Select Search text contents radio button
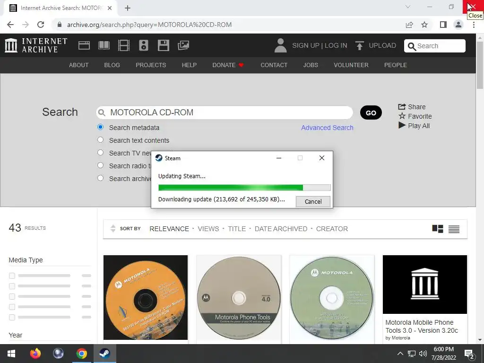This screenshot has height=363, width=484. point(100,140)
